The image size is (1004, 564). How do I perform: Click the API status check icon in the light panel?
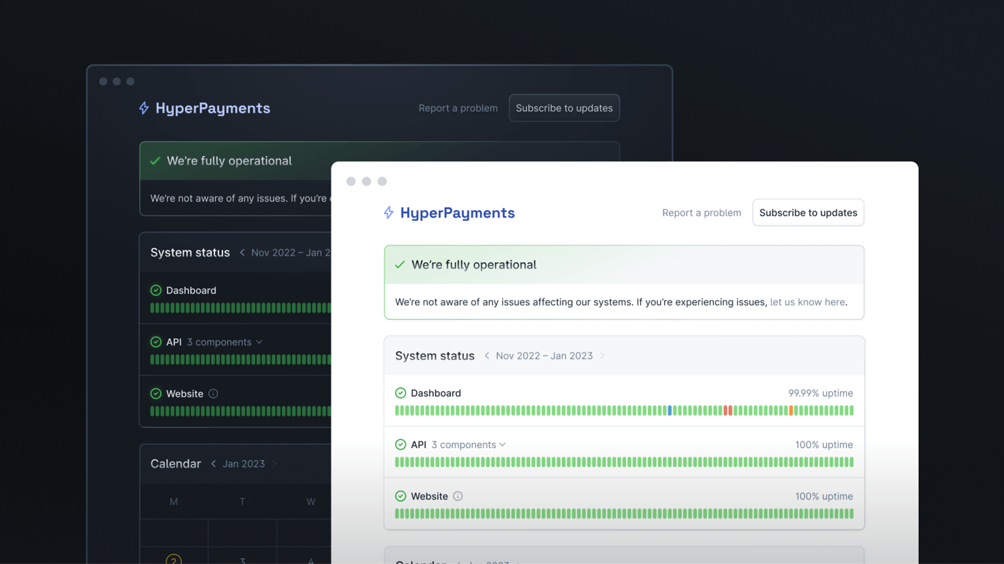click(x=401, y=444)
